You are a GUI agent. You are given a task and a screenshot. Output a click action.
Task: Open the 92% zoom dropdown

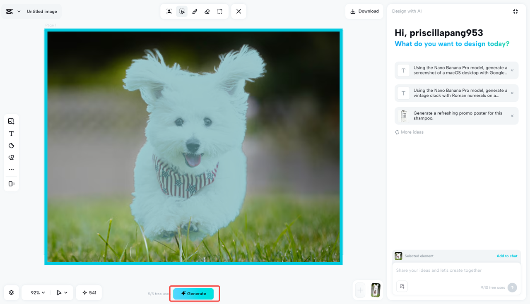coord(38,292)
